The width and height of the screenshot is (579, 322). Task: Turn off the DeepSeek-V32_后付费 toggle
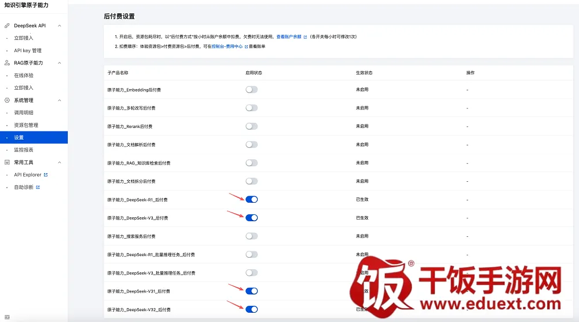[x=251, y=309]
